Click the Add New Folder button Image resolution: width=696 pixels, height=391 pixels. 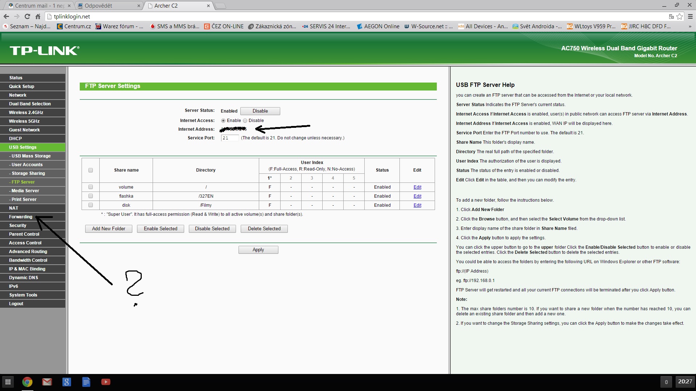pyautogui.click(x=108, y=229)
